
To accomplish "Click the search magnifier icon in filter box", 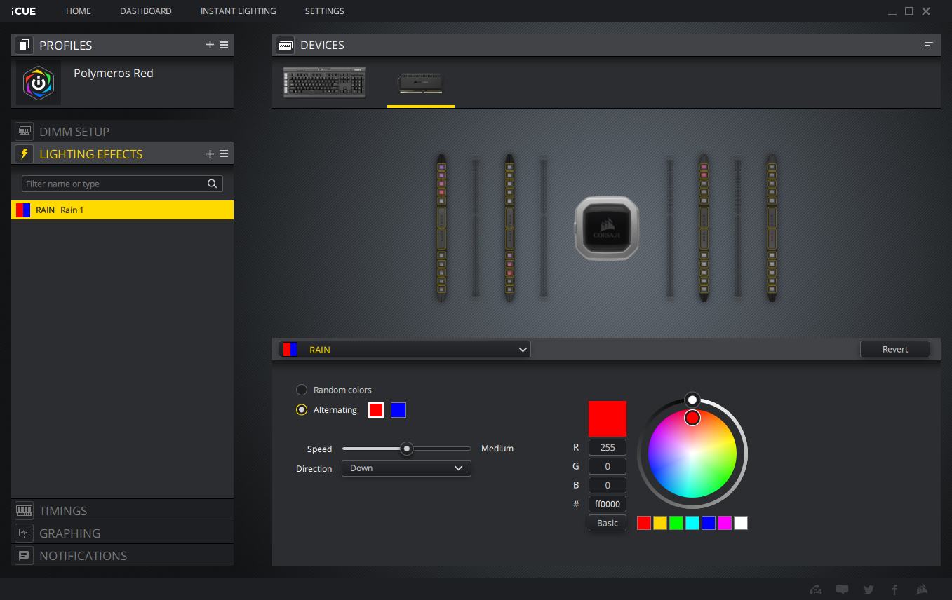I will click(x=212, y=184).
